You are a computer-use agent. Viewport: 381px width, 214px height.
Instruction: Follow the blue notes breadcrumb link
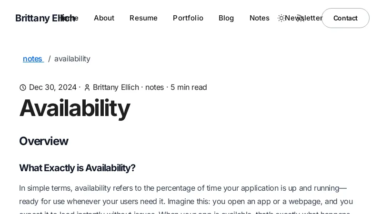[32, 58]
